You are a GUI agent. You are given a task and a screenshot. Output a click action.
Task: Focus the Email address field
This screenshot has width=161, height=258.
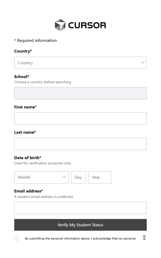80,208
